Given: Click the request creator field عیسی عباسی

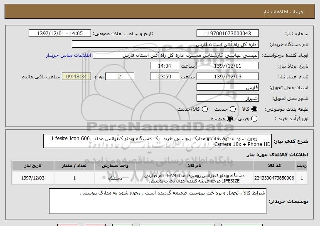Looking at the screenshot, I should click(176, 55).
